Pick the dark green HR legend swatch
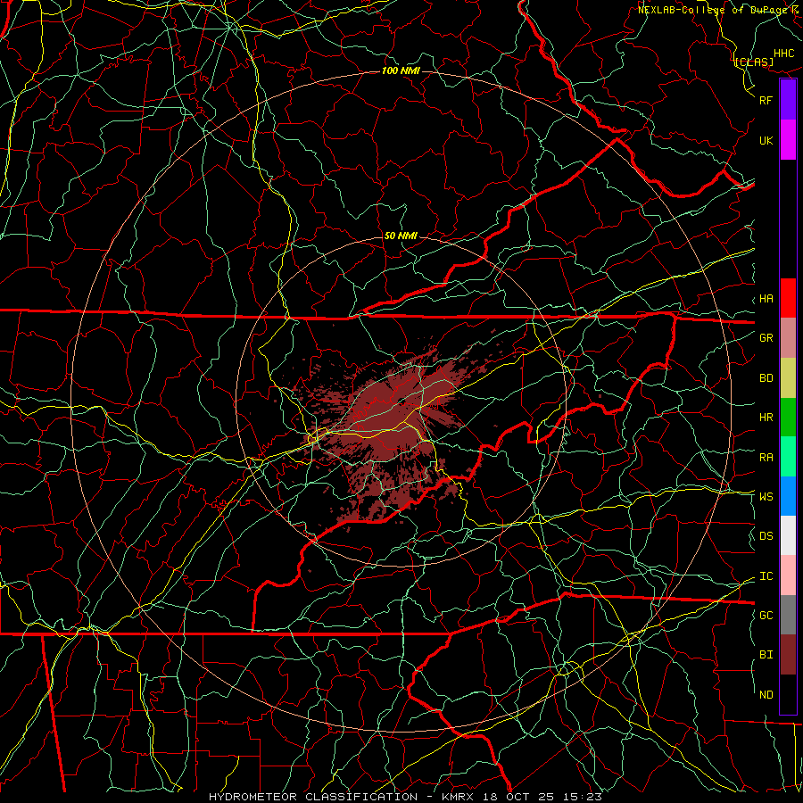This screenshot has width=803, height=803. [788, 417]
